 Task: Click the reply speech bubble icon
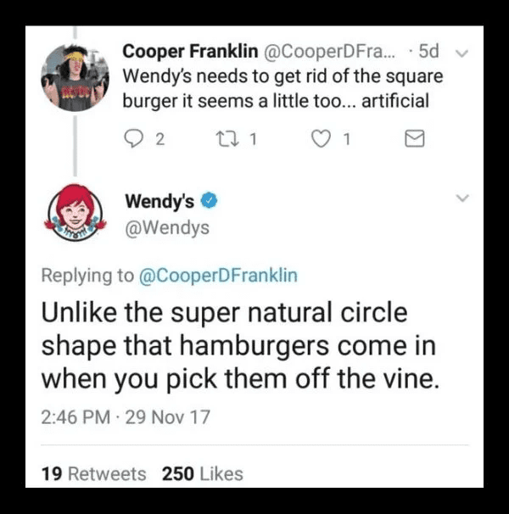(133, 138)
